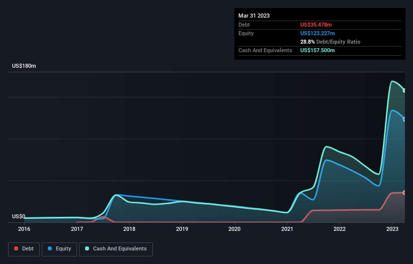The height and width of the screenshot is (264, 413).
Task: Select the 2020 label on the x-axis
Action: click(234, 229)
